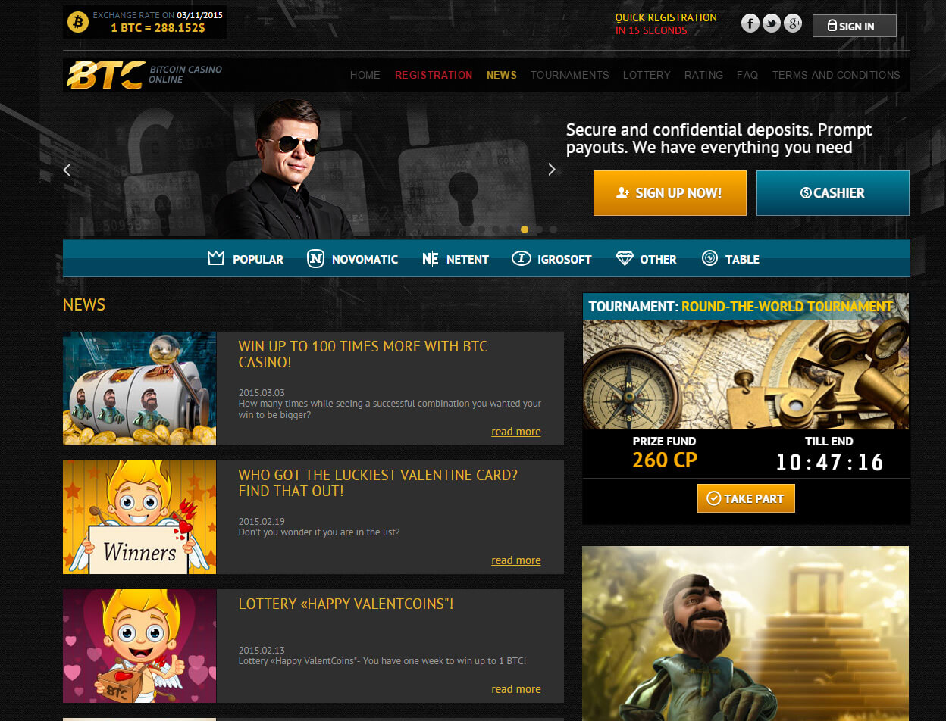Click the date '2015.03.03'
Screen dimensions: 946x721
coord(262,392)
